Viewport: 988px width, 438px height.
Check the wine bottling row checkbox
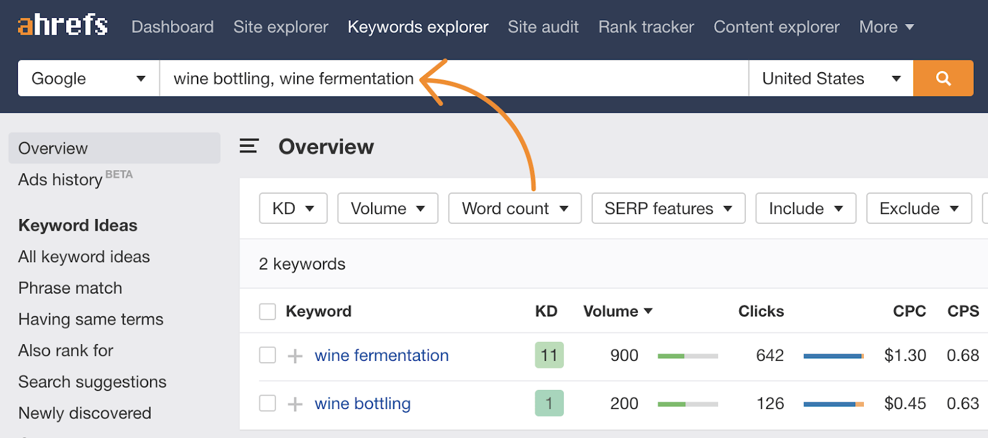(x=267, y=403)
